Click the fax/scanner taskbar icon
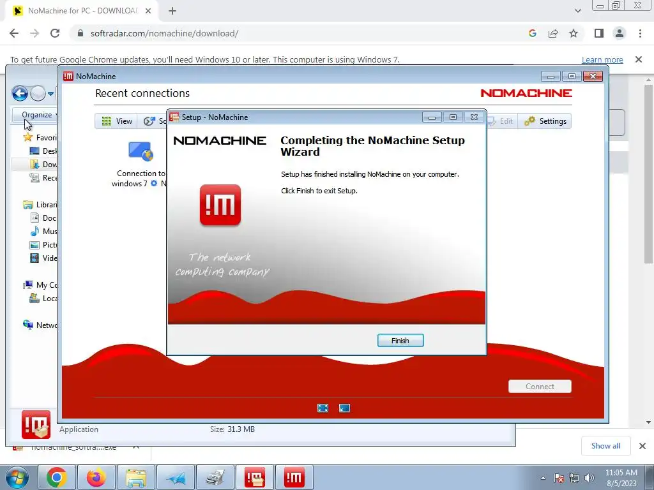The height and width of the screenshot is (490, 654). pos(215,477)
